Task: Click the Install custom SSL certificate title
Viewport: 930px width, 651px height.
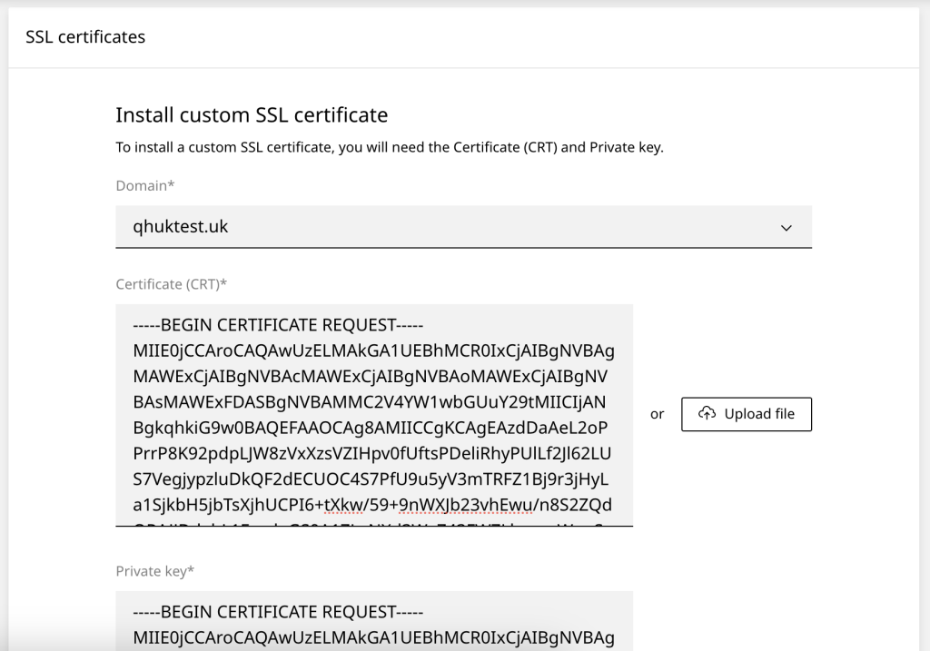Action: 252,114
